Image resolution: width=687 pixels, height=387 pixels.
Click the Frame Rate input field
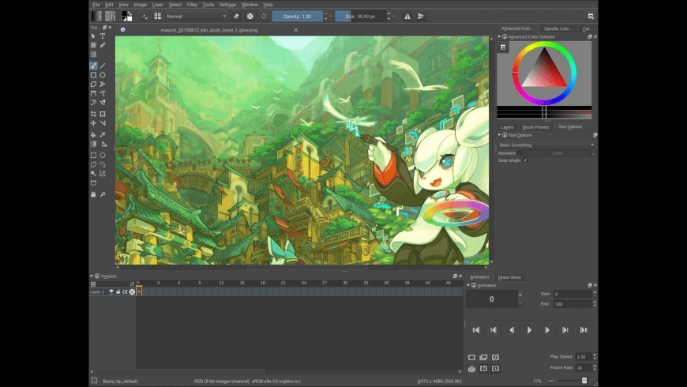[584, 368]
